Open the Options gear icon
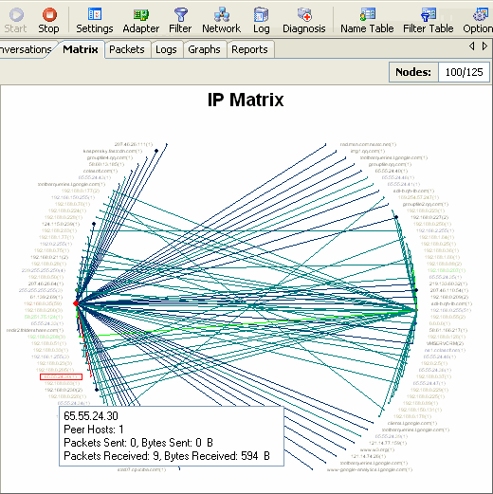 click(481, 14)
